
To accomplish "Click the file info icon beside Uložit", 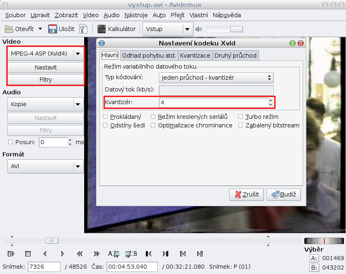I will 83,29.
